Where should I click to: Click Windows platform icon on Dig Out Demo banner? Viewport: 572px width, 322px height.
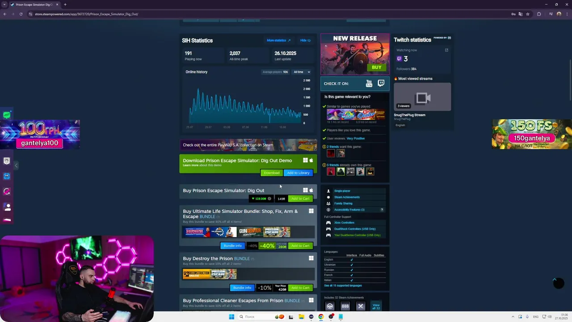(306, 160)
